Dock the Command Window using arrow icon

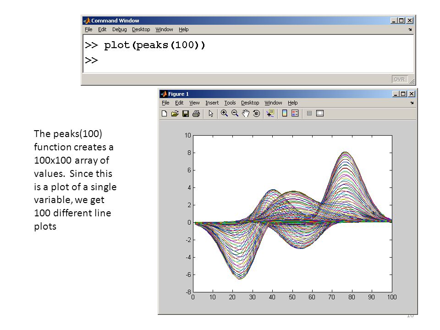point(410,29)
